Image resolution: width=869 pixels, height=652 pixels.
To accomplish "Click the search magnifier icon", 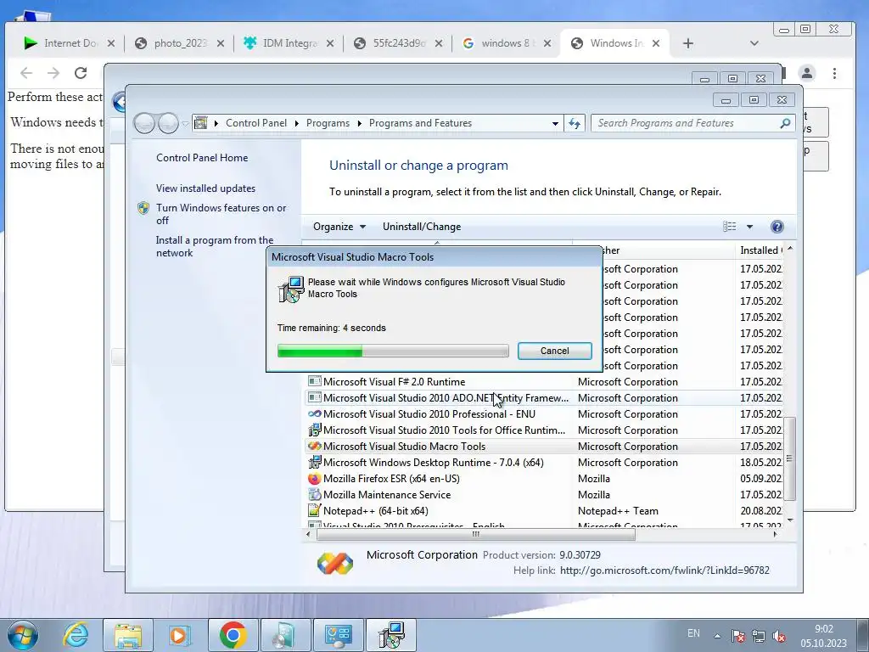I will coord(785,123).
